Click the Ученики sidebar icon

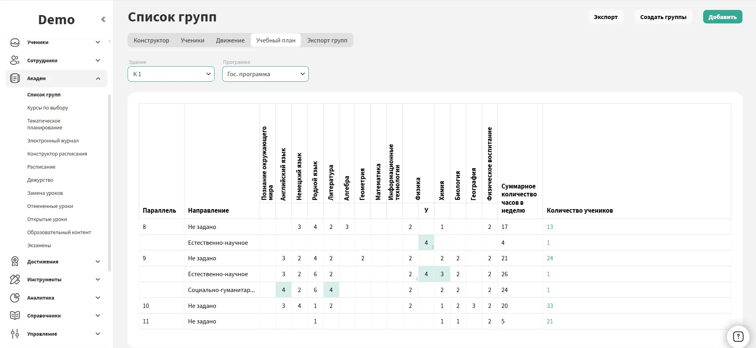coord(15,42)
